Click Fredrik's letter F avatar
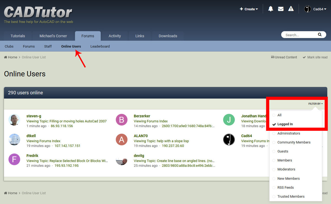Viewport: 331px width, 204px height. 14,159
